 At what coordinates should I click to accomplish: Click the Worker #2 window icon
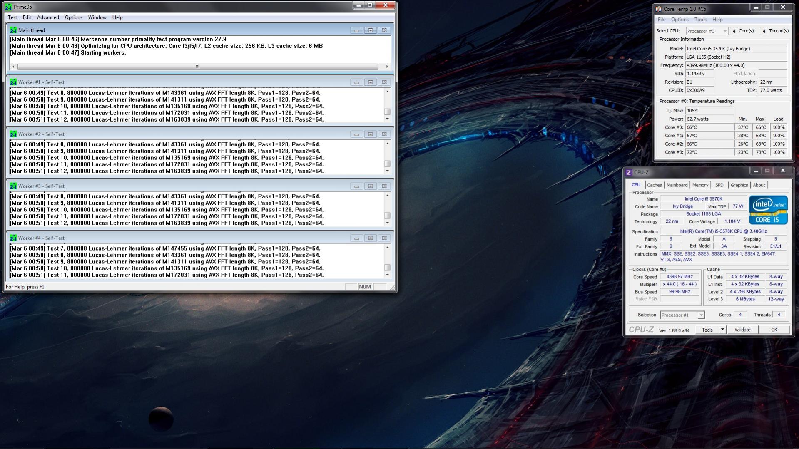[13, 134]
